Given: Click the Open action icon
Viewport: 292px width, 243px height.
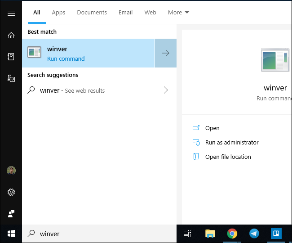Looking at the screenshot, I should pyautogui.click(x=196, y=128).
